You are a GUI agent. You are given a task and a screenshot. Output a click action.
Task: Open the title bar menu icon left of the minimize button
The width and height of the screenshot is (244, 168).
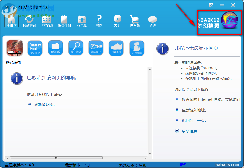point(211,5)
